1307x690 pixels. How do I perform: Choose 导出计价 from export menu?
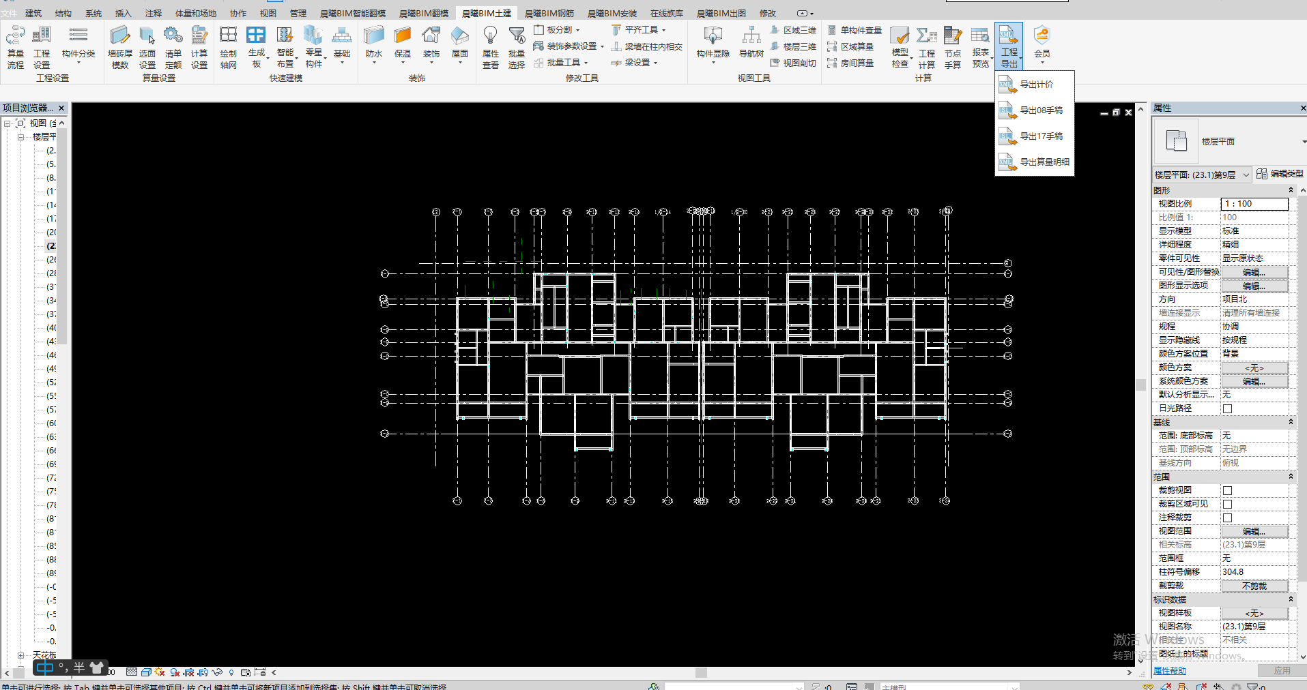tap(1035, 85)
